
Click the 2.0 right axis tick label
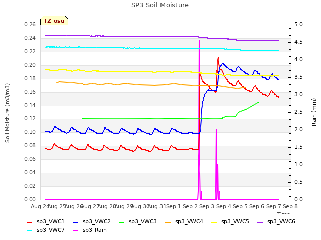(x=298, y=130)
